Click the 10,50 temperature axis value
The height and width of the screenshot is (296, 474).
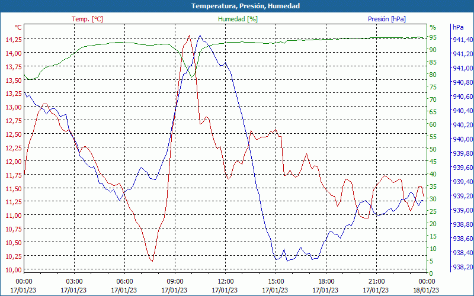coord(14,243)
